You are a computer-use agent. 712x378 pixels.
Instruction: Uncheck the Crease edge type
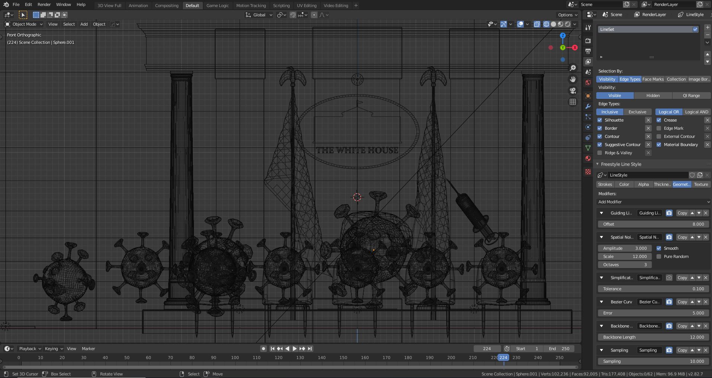click(x=659, y=120)
